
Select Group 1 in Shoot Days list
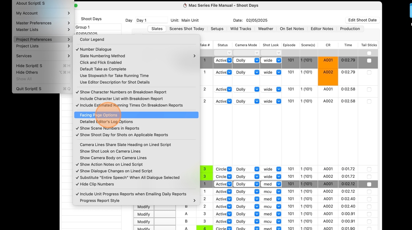[x=98, y=27]
